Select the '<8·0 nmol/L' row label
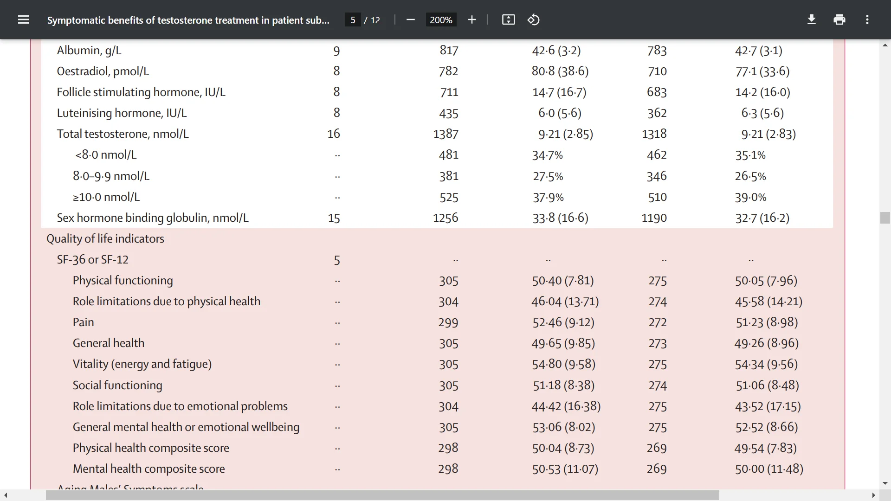The height and width of the screenshot is (501, 891). point(106,155)
